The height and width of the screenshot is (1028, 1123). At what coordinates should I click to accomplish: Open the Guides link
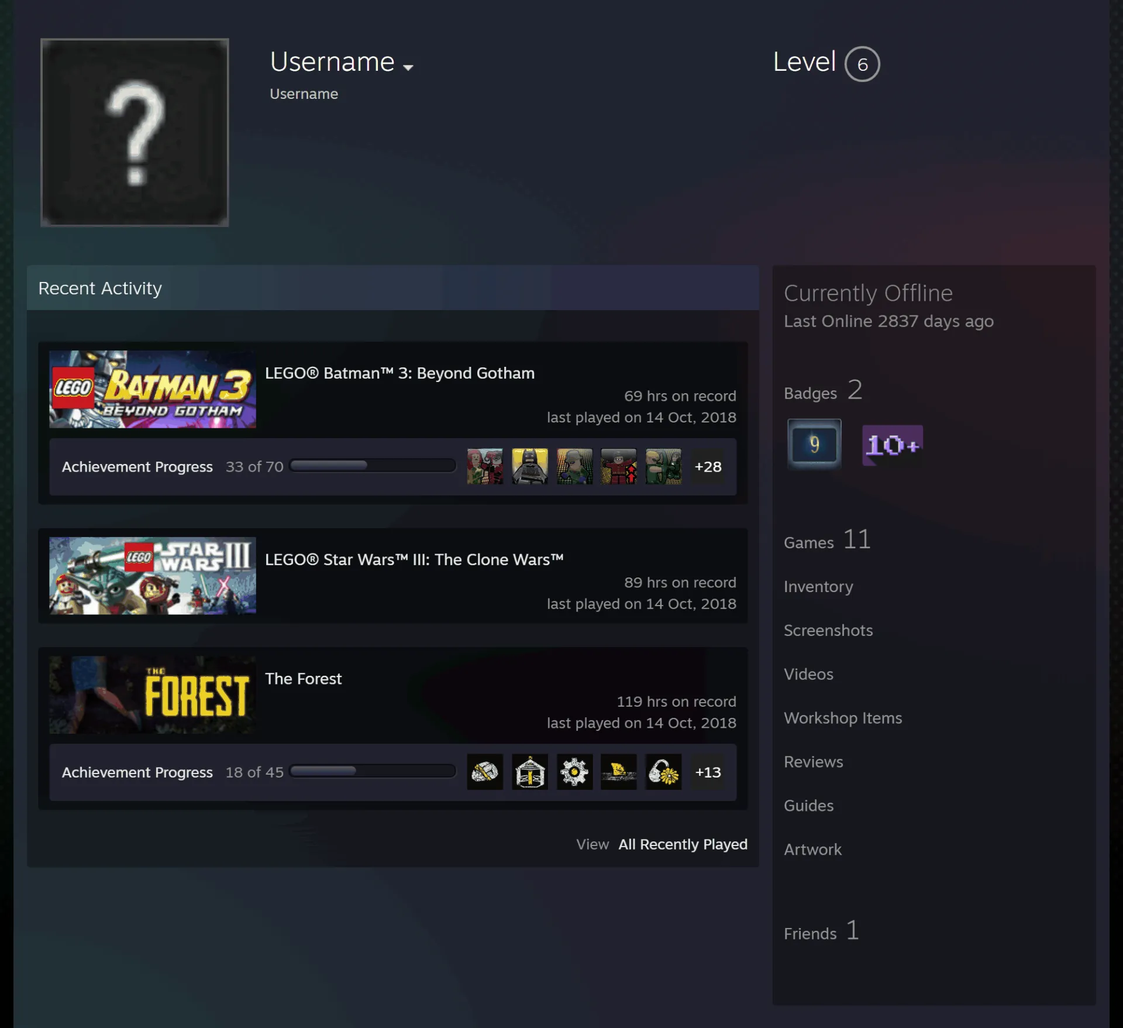pyautogui.click(x=808, y=806)
